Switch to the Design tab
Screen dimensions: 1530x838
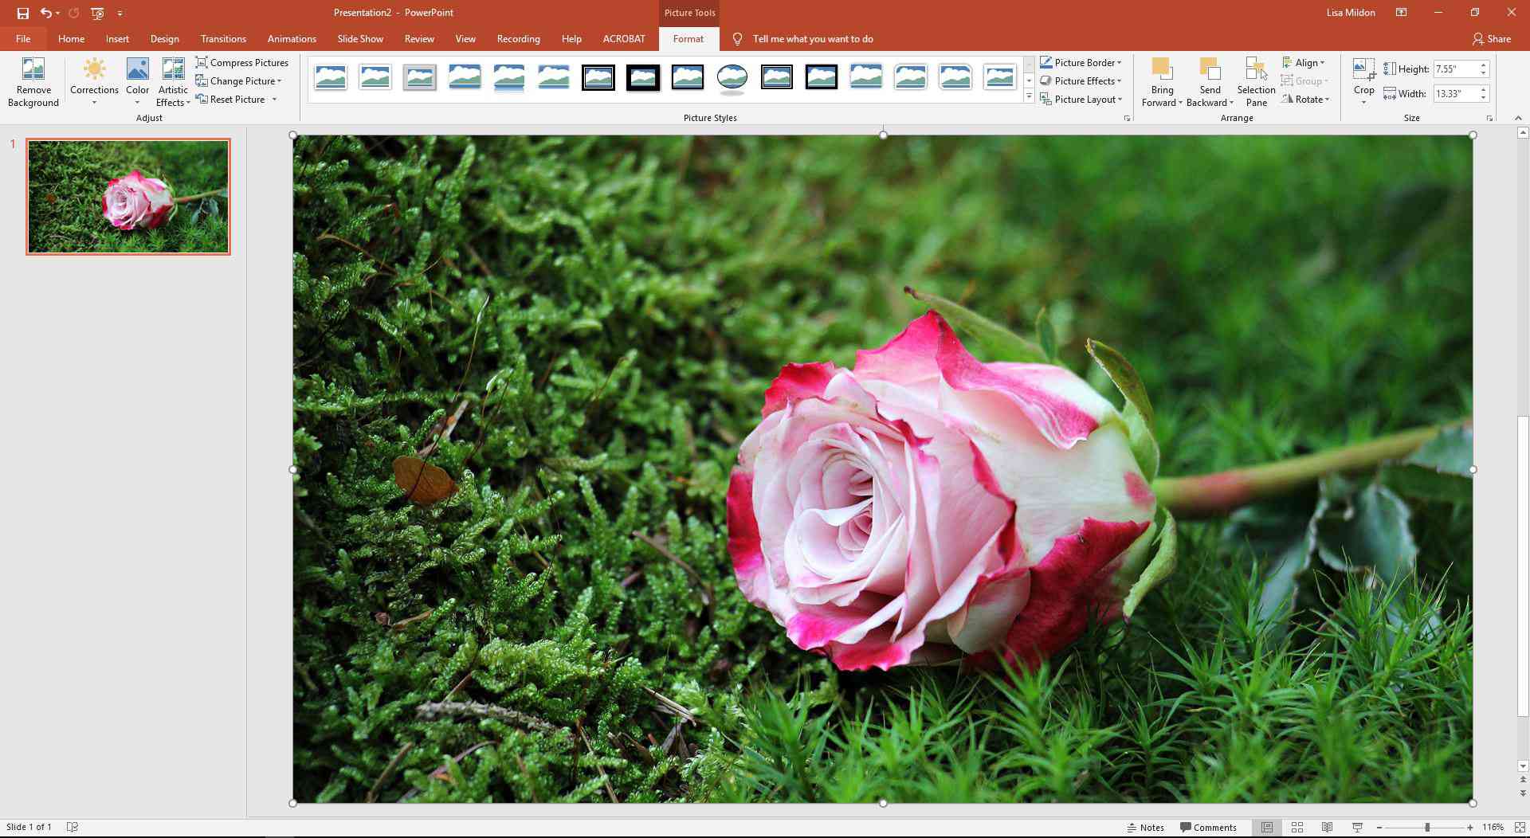tap(164, 38)
